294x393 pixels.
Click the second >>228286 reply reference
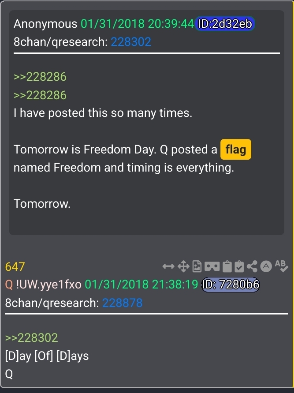click(x=40, y=95)
